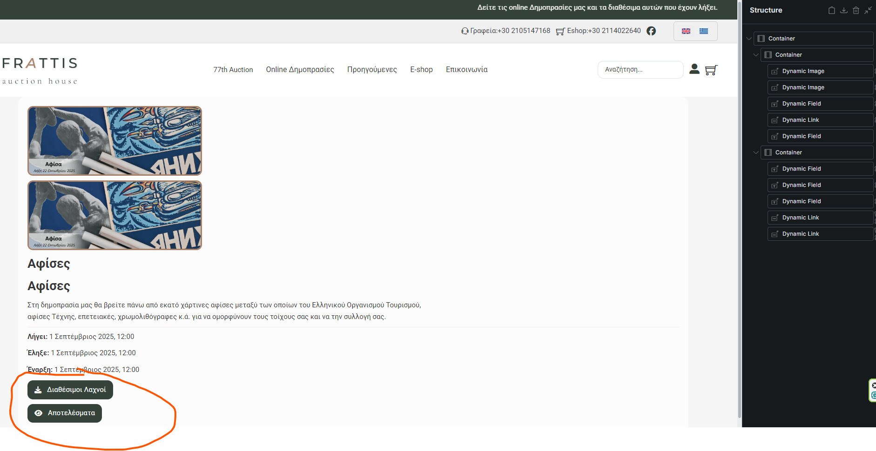
Task: Open the Facebook page icon
Action: (x=651, y=31)
